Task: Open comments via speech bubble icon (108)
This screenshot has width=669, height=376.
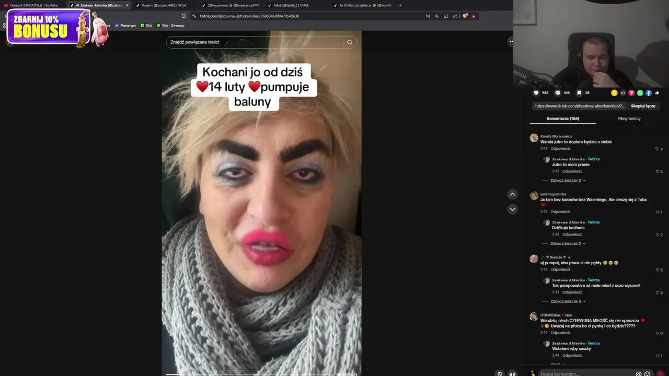Action: pyautogui.click(x=558, y=93)
